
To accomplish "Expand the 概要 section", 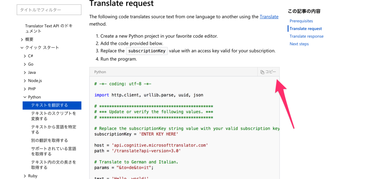I will tap(22, 39).
